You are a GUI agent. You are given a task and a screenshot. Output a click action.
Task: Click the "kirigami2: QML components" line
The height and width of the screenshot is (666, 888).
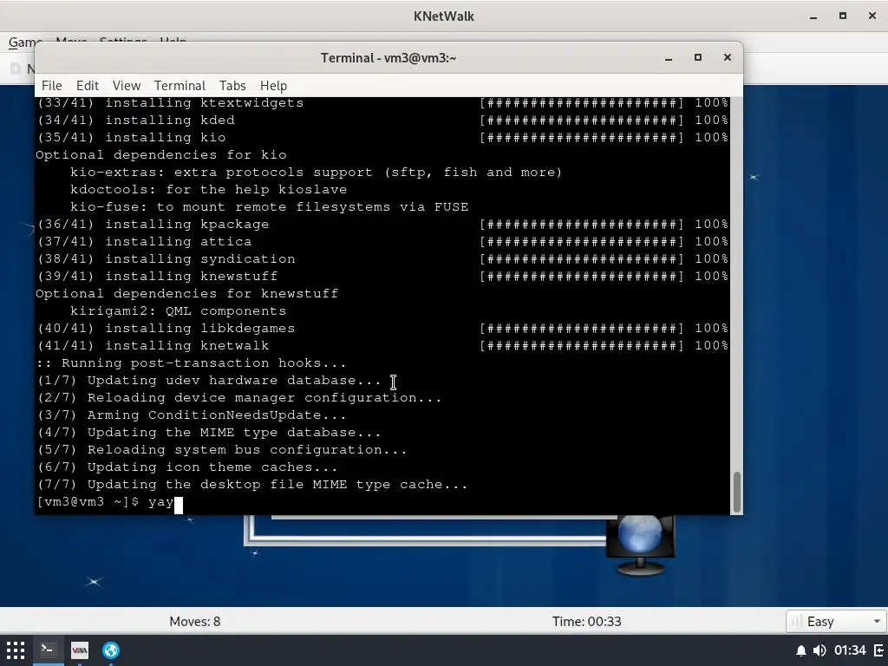[x=178, y=311]
